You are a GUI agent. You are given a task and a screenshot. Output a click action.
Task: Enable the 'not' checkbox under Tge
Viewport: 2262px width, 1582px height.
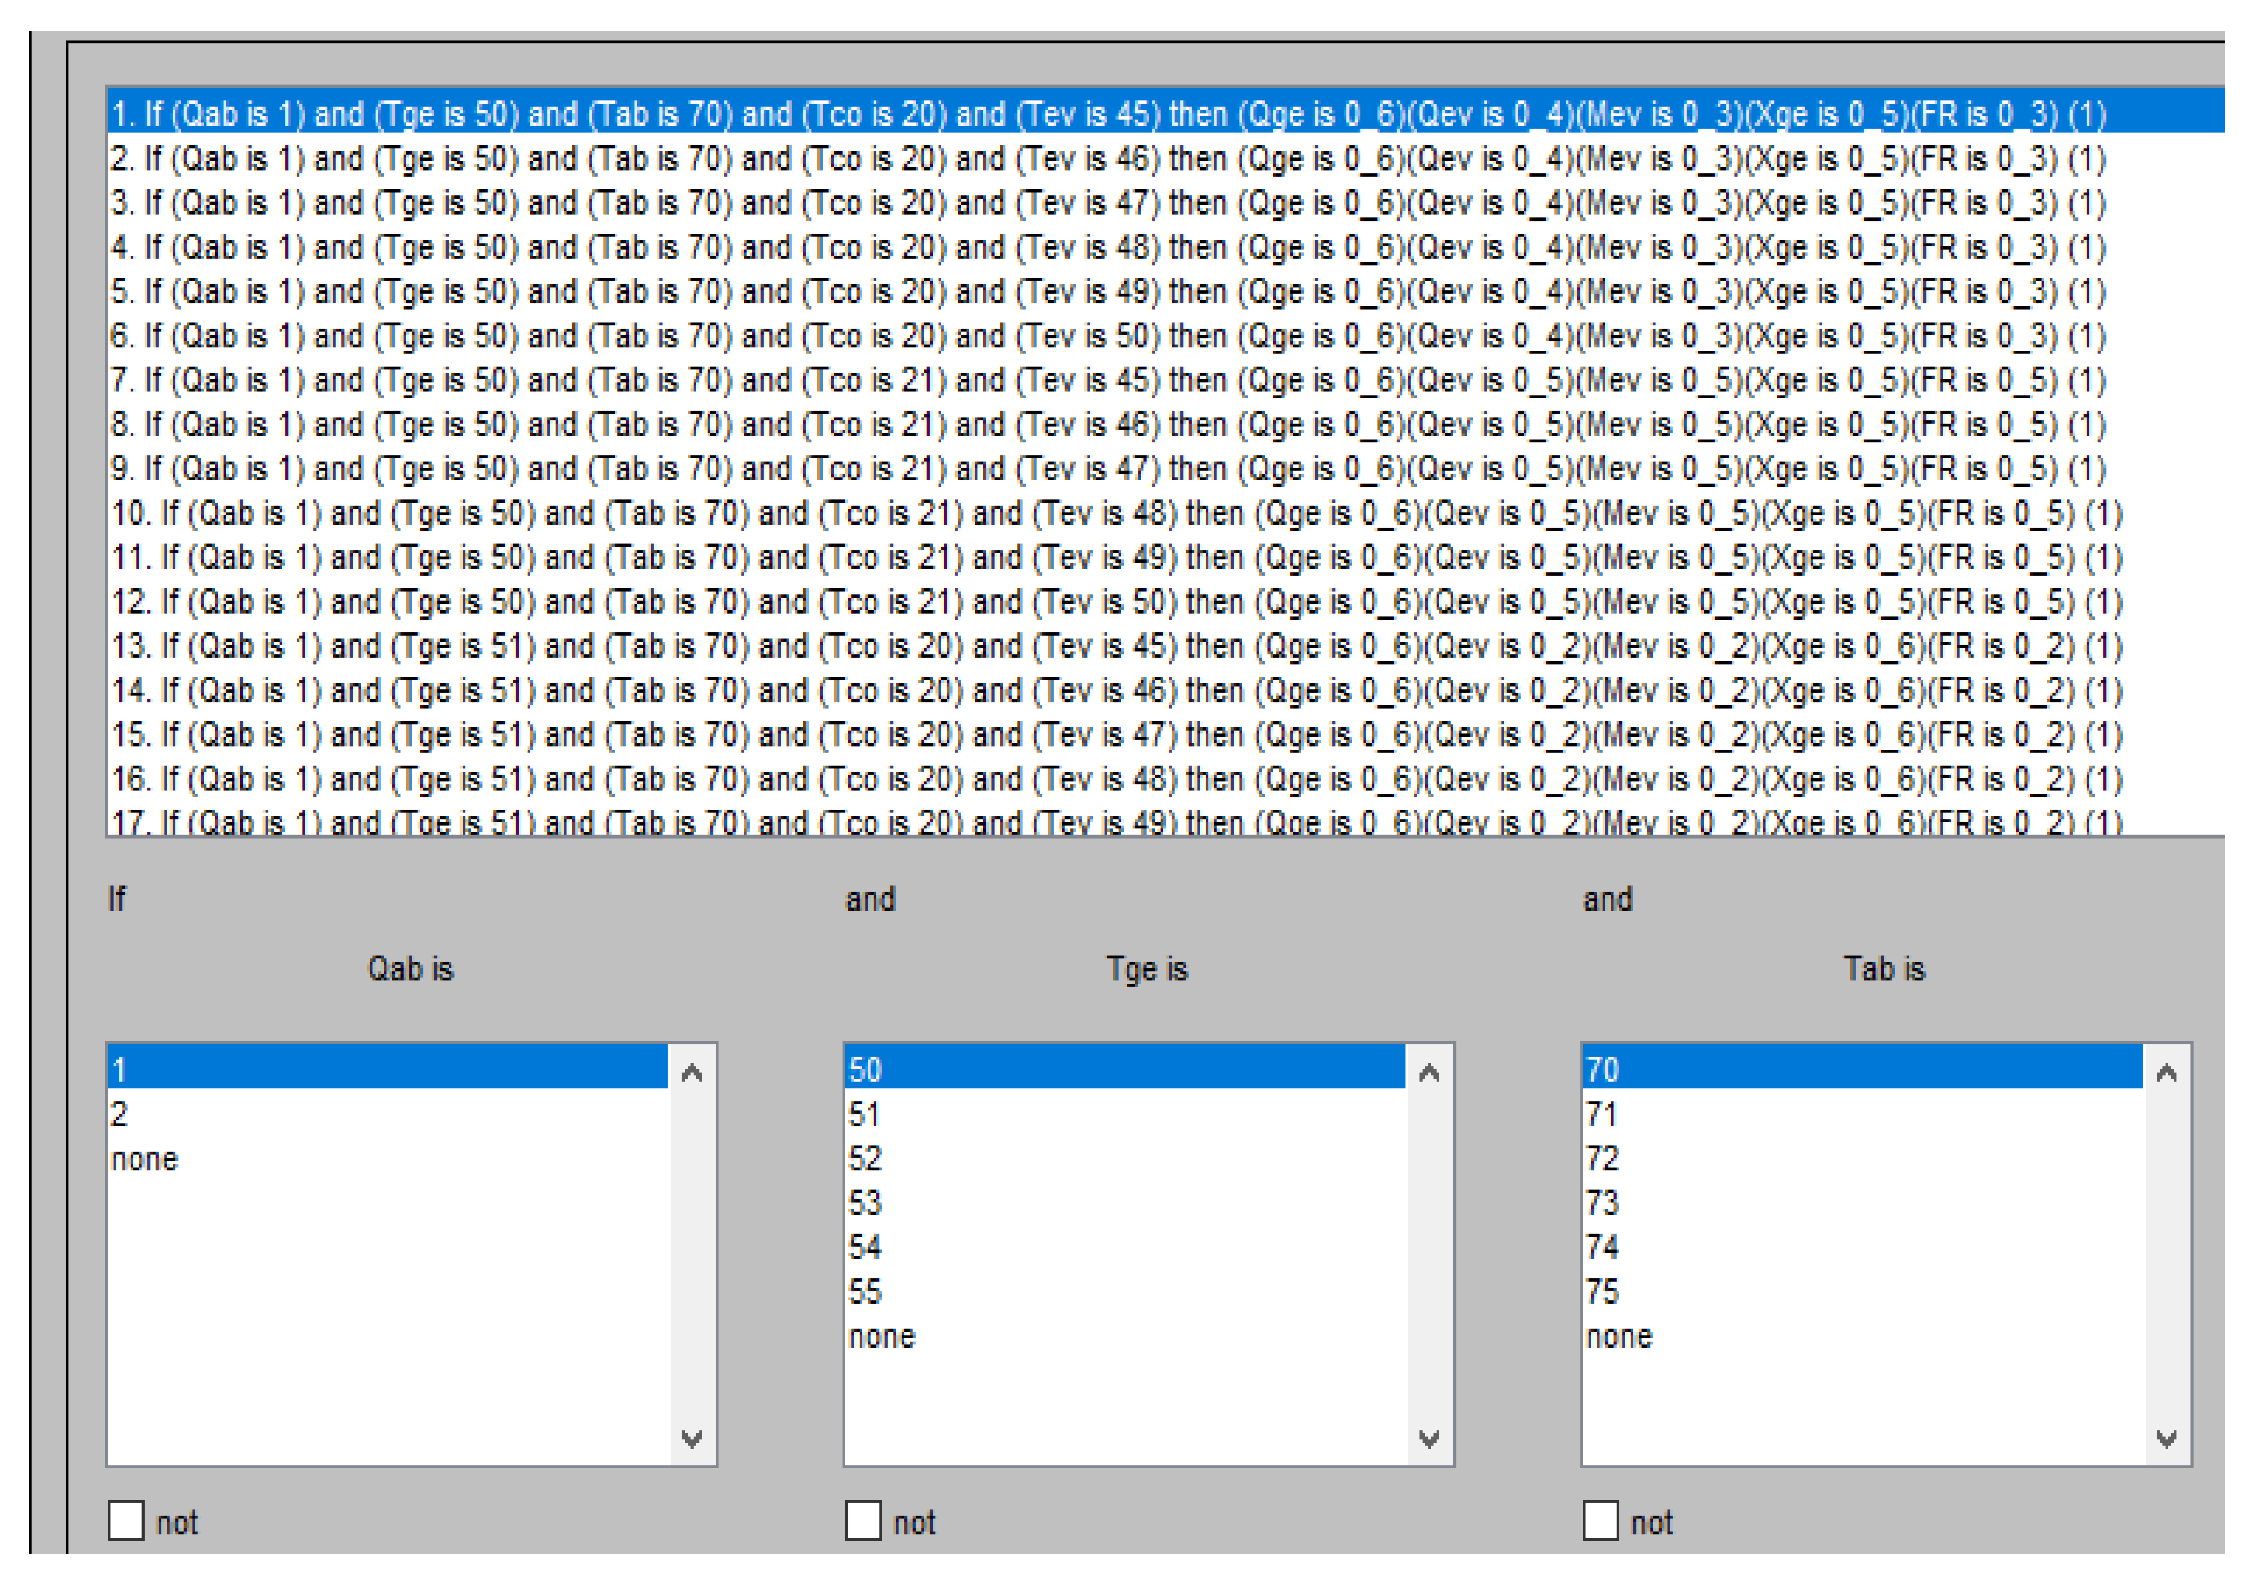pyautogui.click(x=863, y=1520)
